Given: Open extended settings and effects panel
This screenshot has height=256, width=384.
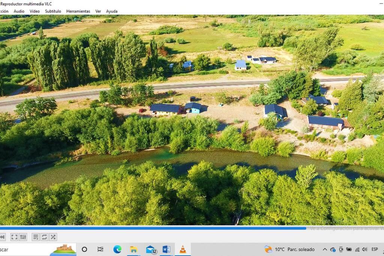Looking at the screenshot, I should pos(23,237).
